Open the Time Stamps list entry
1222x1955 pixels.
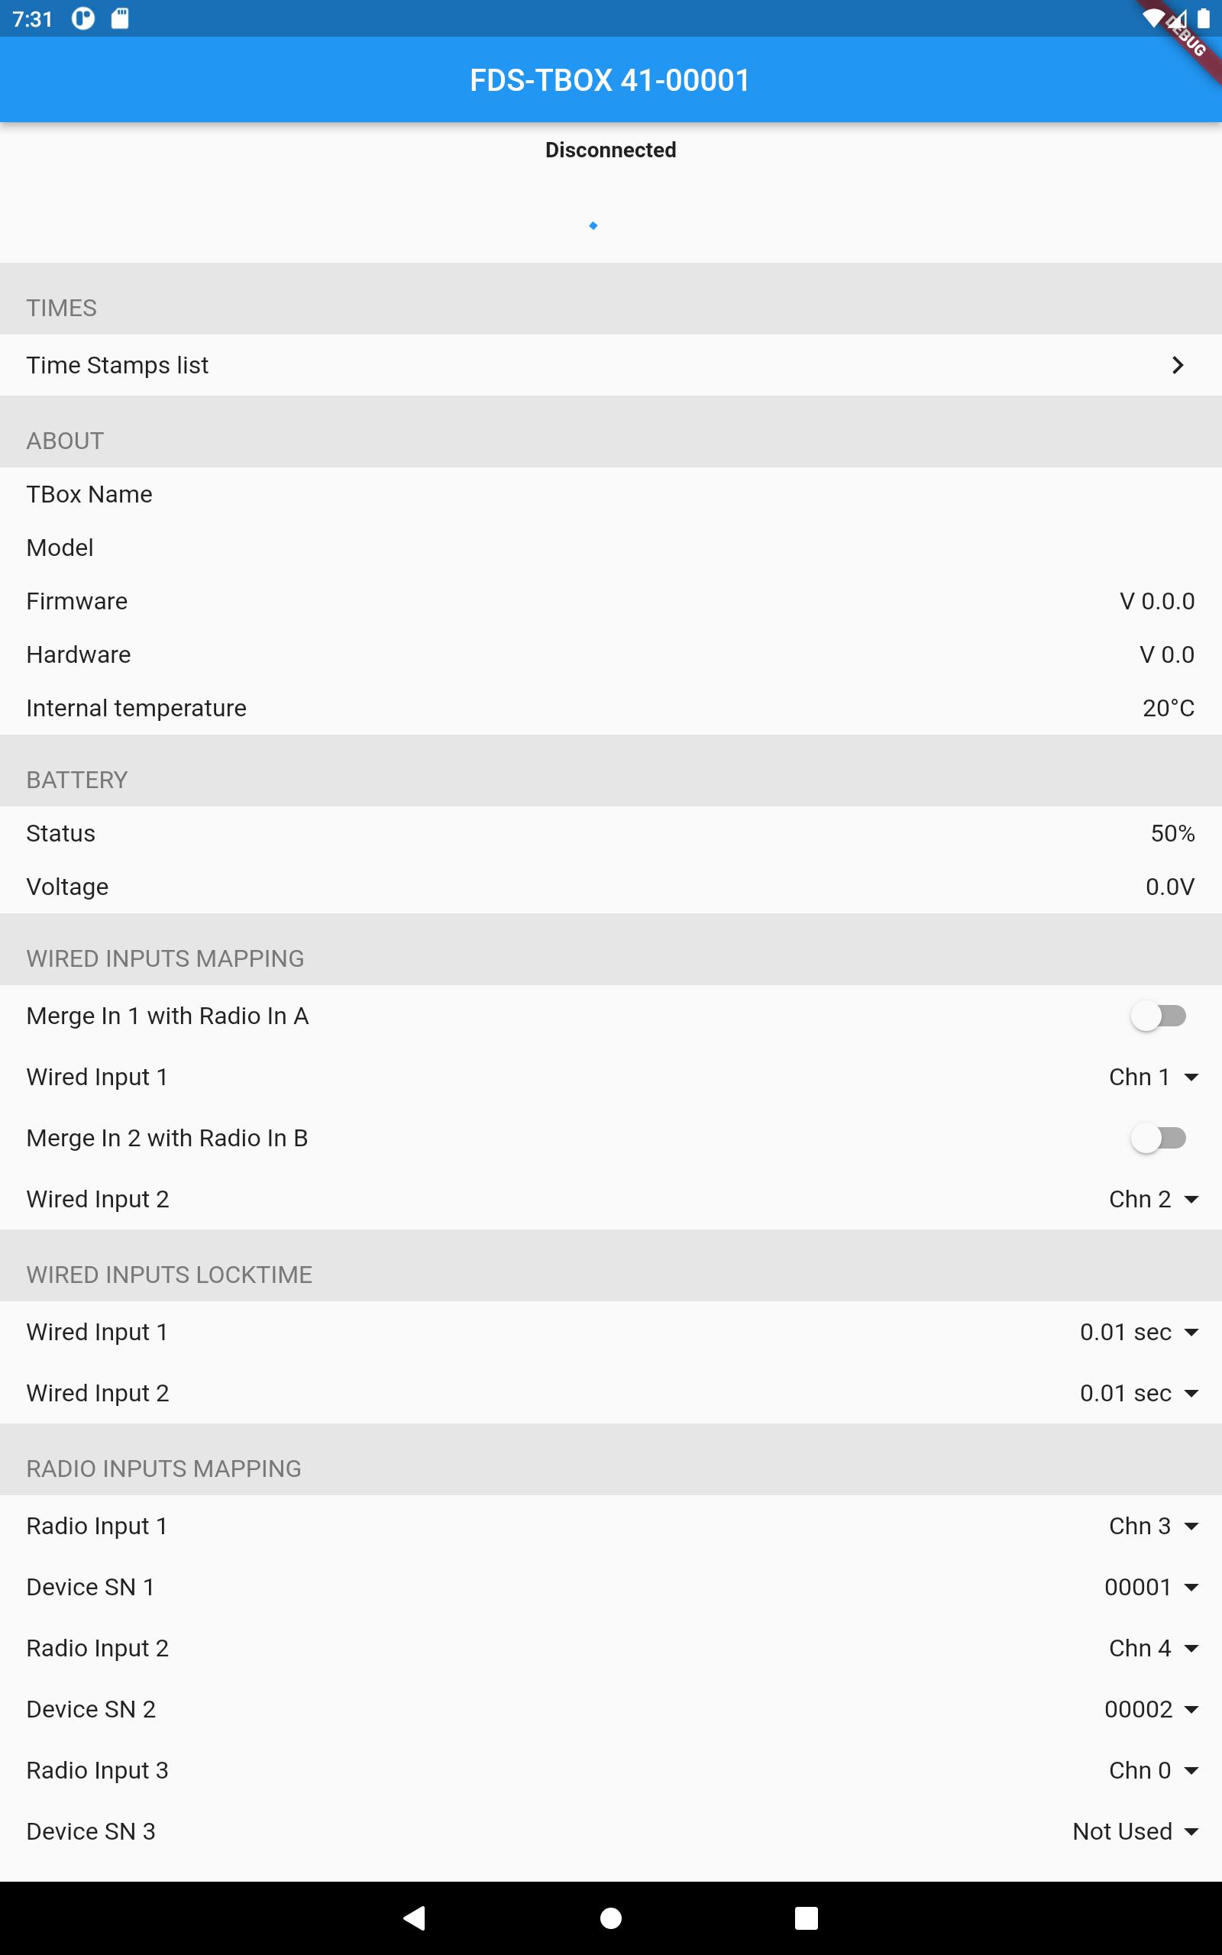(611, 365)
